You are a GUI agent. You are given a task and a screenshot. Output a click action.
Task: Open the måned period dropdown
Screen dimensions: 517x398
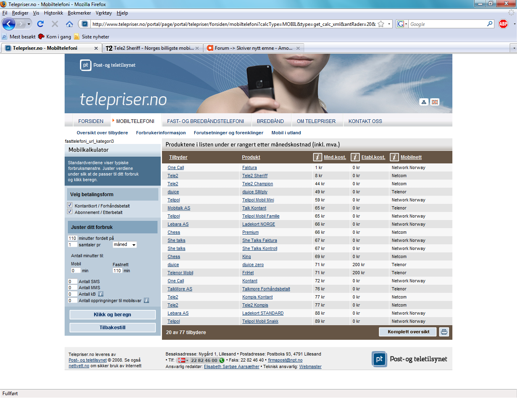click(x=124, y=245)
